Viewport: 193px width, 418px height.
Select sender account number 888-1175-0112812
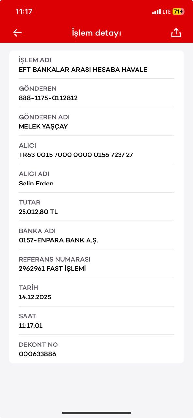tap(48, 98)
